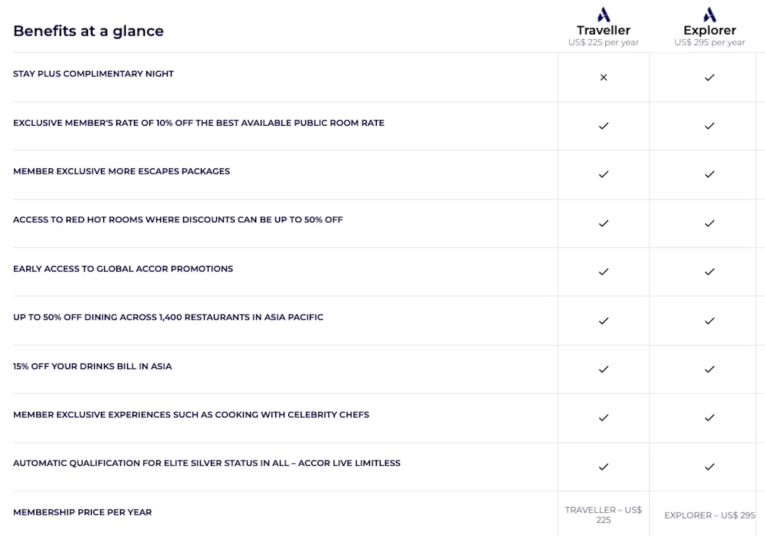
Task: Click the Member Exclusive More Escapes Packages label
Action: 121,171
